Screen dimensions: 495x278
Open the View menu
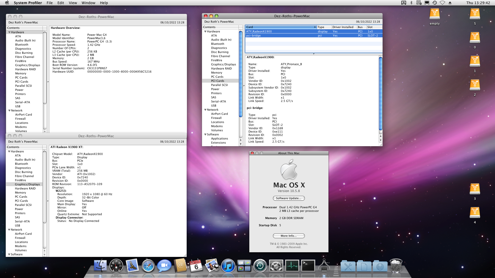[73, 3]
